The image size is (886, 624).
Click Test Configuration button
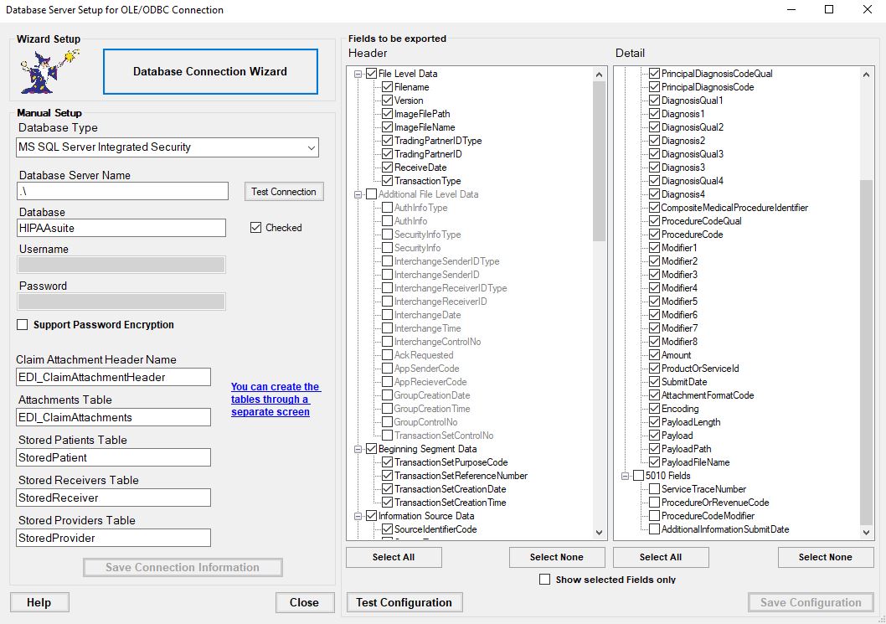404,602
